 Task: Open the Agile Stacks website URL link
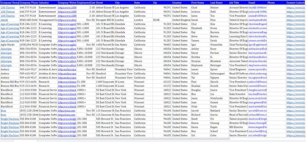[x=67, y=45]
